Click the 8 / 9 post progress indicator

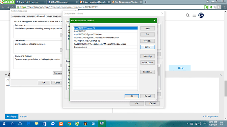(181, 68)
